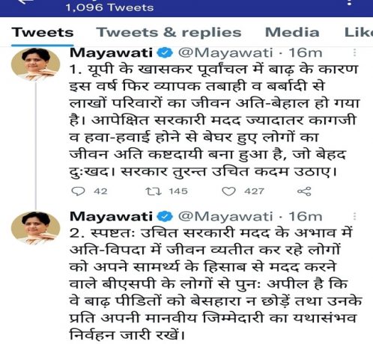This screenshot has width=373, height=344.
Task: Expand options caret on the first tweet
Action: (354, 52)
